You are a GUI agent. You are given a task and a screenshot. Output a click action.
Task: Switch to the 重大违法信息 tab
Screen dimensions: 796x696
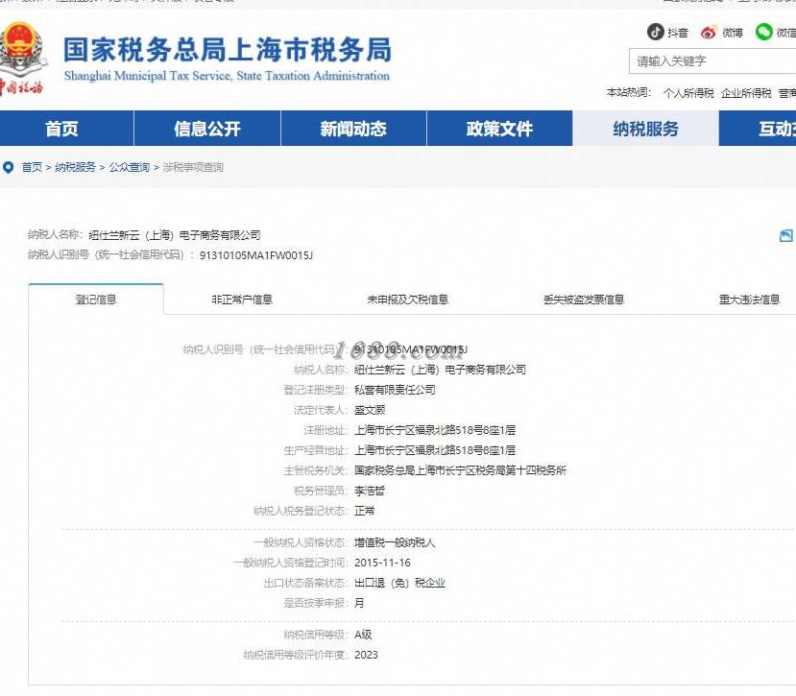point(749,299)
